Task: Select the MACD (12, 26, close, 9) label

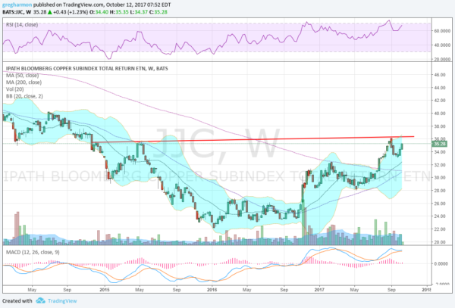Action: point(33,252)
